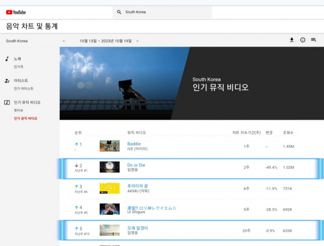Image resolution: width=324 pixels, height=246 pixels.
Task: Click the 모래 알갱이 video thumbnail
Action: 109,230
